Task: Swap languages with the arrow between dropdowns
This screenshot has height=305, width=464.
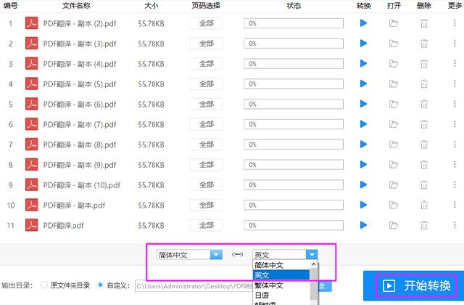Action: pos(237,254)
